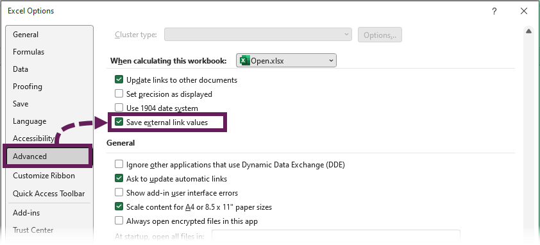
Task: Open the Add-ins category
Action: pyautogui.click(x=49, y=213)
